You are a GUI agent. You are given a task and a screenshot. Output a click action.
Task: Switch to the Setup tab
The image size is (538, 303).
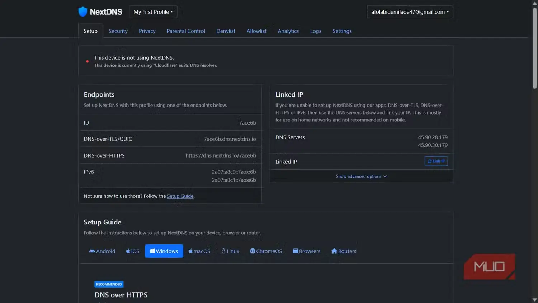(x=91, y=31)
